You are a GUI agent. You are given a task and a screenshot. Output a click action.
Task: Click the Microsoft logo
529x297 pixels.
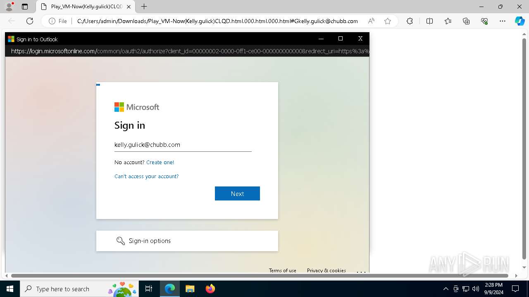[137, 107]
